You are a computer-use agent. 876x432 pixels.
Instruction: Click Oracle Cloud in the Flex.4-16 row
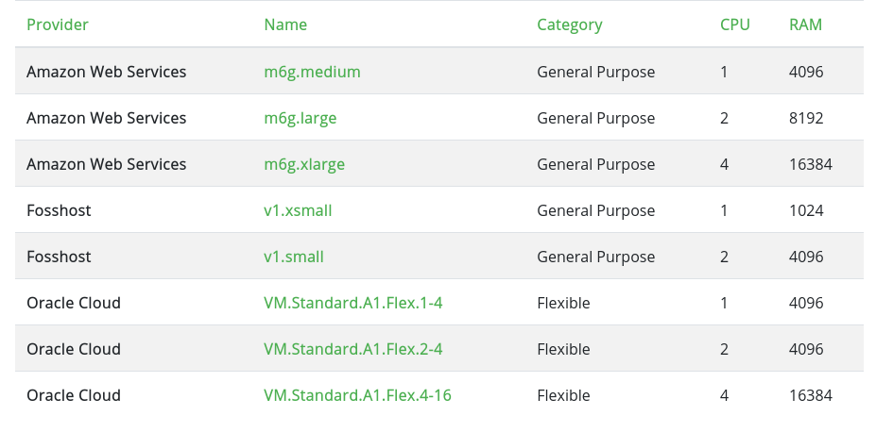[74, 395]
